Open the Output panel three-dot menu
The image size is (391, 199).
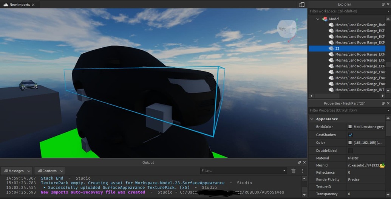coord(303,171)
